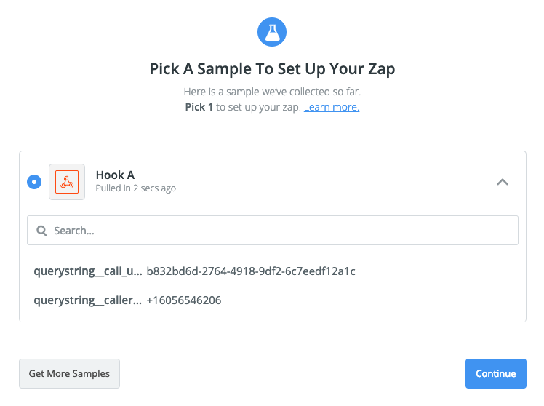The image size is (544, 406).
Task: Click the Hook A sample title
Action: 115,175
